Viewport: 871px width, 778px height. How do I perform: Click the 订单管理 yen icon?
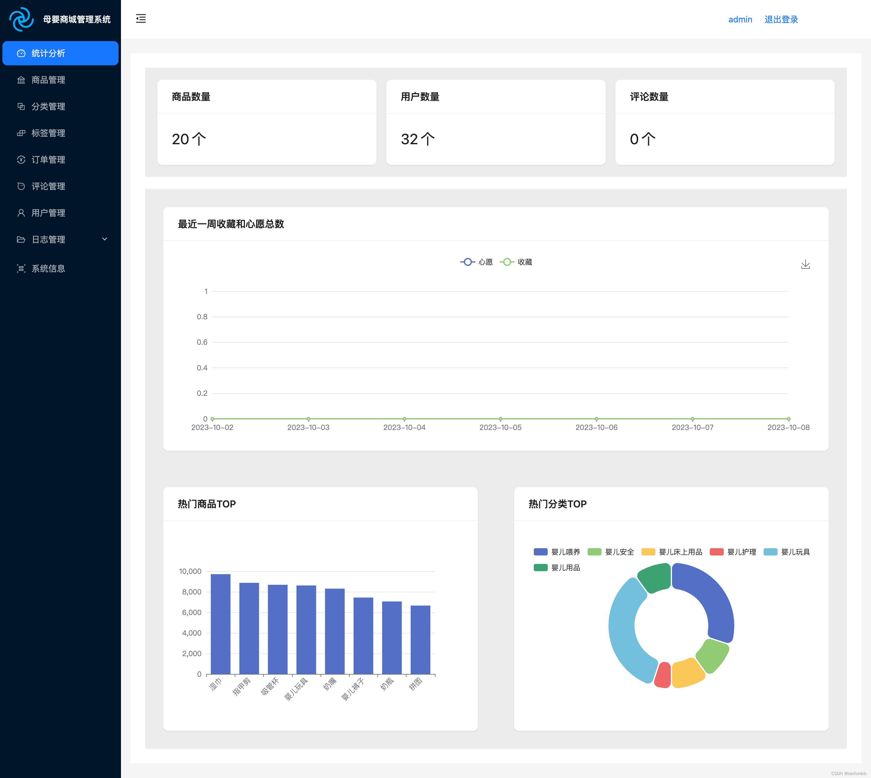(21, 159)
